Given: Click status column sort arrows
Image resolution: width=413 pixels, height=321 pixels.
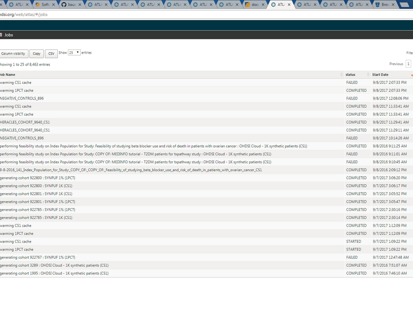Looking at the screenshot, I should [x=368, y=75].
